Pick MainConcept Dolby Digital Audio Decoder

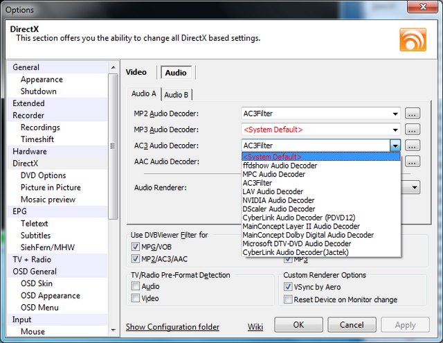click(x=321, y=235)
